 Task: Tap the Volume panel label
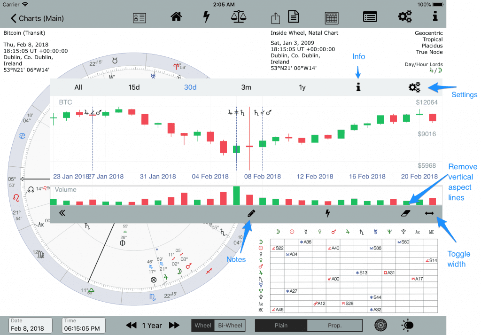point(65,190)
